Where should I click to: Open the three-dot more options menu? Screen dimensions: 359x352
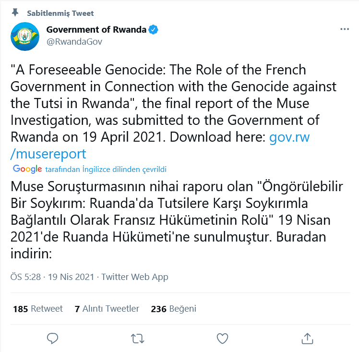click(345, 29)
